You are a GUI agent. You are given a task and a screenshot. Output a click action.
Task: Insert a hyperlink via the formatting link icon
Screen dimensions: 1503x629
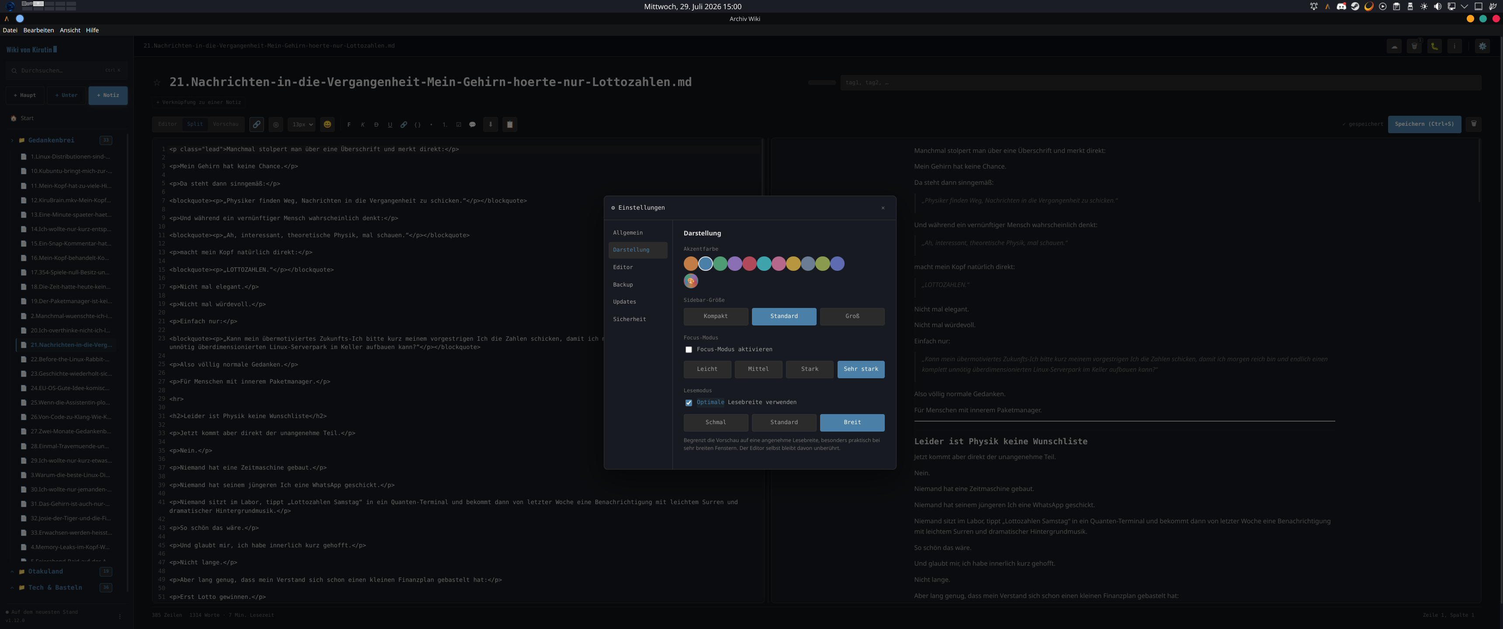tap(404, 124)
